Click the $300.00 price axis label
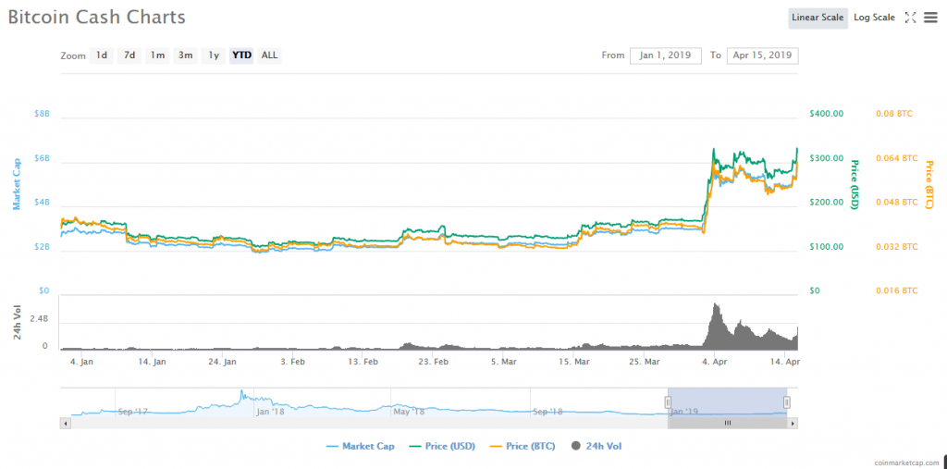Viewport: 947px width, 469px height. click(827, 158)
